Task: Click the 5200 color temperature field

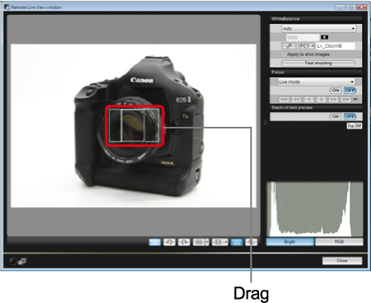Action: 303,37
